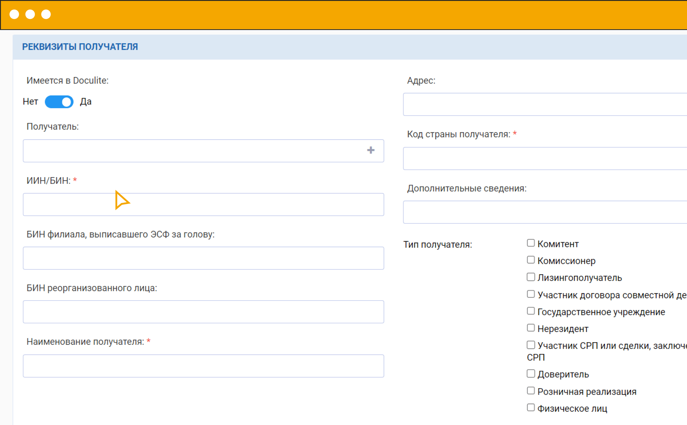The image size is (687, 425).
Task: Check the Физическое лицо checkbox
Action: [530, 407]
